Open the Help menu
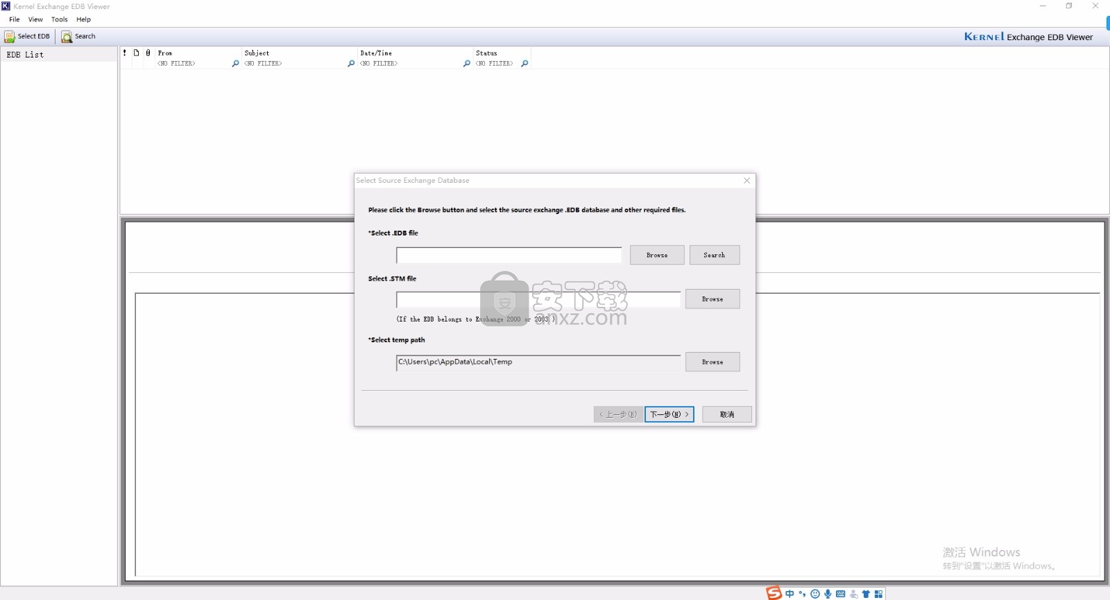 coord(83,19)
